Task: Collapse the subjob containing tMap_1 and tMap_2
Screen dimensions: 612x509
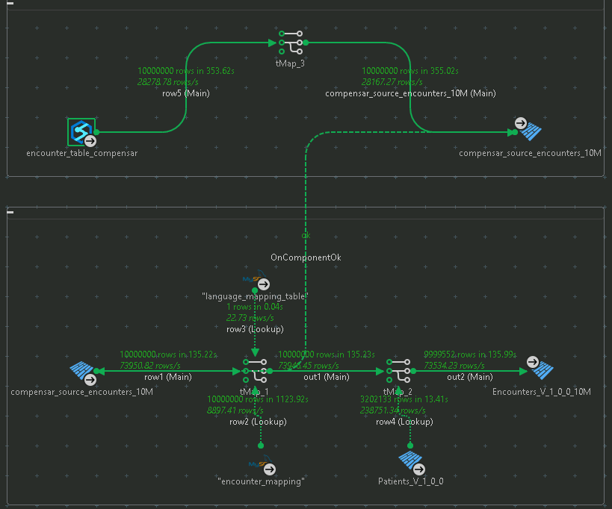Action: click(11, 213)
